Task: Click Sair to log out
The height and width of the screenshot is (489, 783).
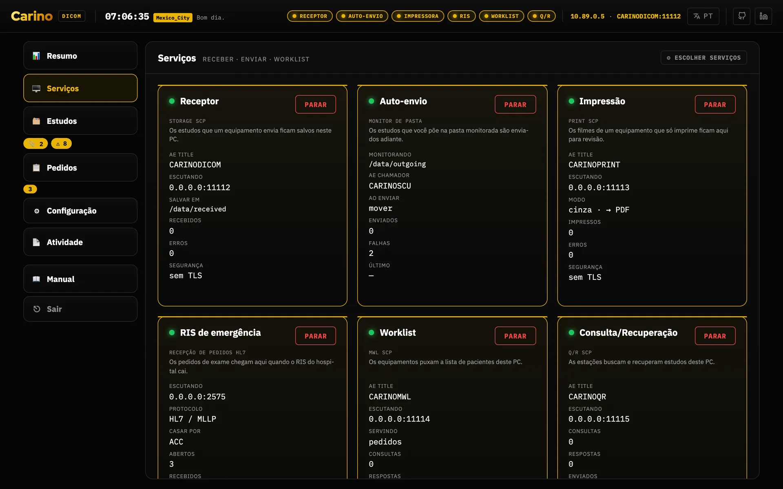Action: click(x=80, y=309)
